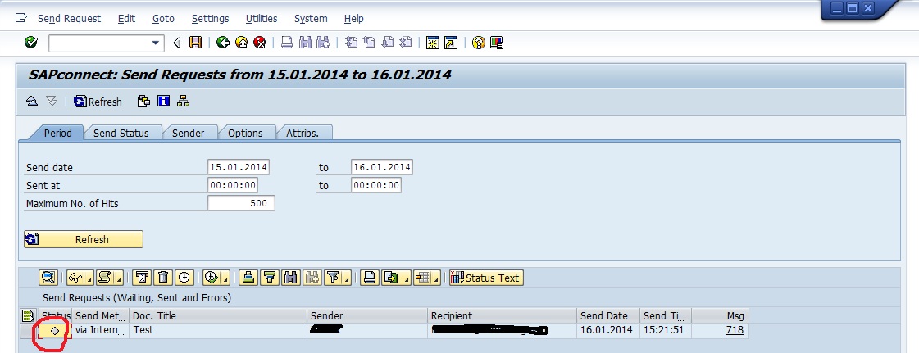The image size is (919, 353).
Task: Switch to the Attribs. tab
Action: pos(303,133)
